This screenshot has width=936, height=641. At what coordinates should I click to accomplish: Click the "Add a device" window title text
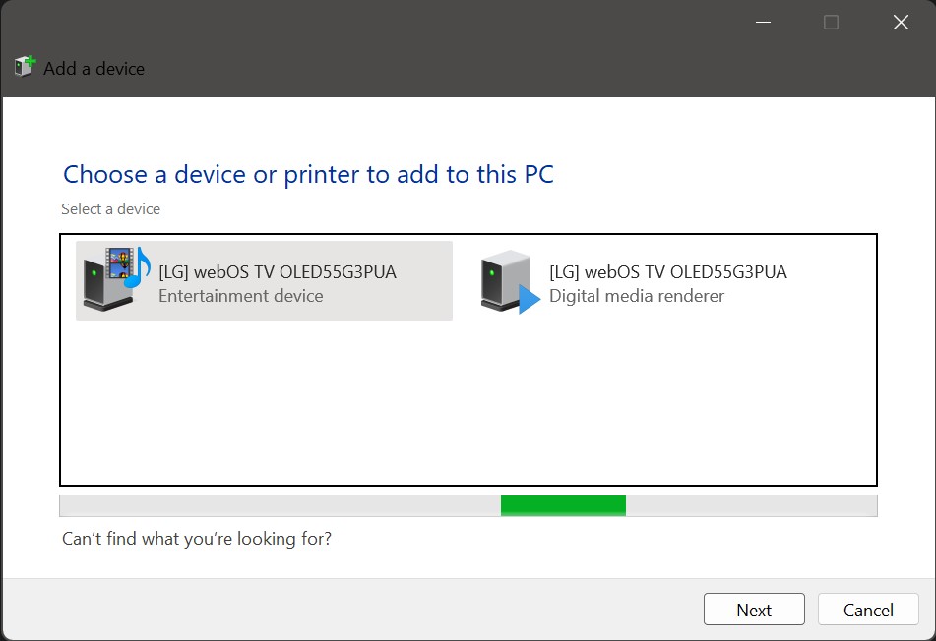(94, 69)
